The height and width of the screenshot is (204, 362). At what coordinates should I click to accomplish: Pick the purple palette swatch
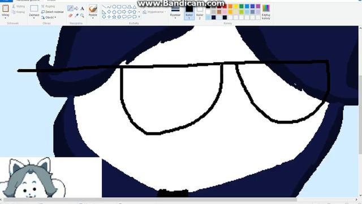258,6
